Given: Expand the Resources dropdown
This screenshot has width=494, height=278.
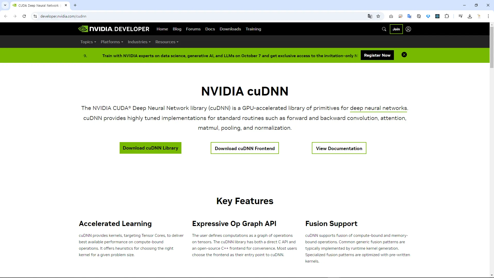Looking at the screenshot, I should [x=167, y=42].
